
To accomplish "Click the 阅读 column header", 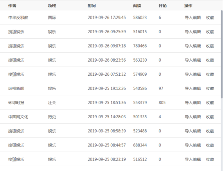I will [x=137, y=6].
